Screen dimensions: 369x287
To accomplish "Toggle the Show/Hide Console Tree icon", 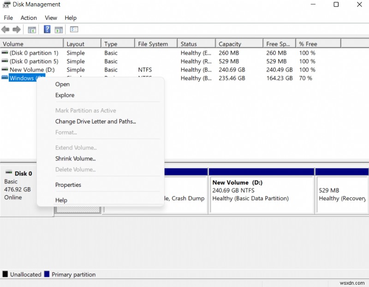I will coord(32,29).
